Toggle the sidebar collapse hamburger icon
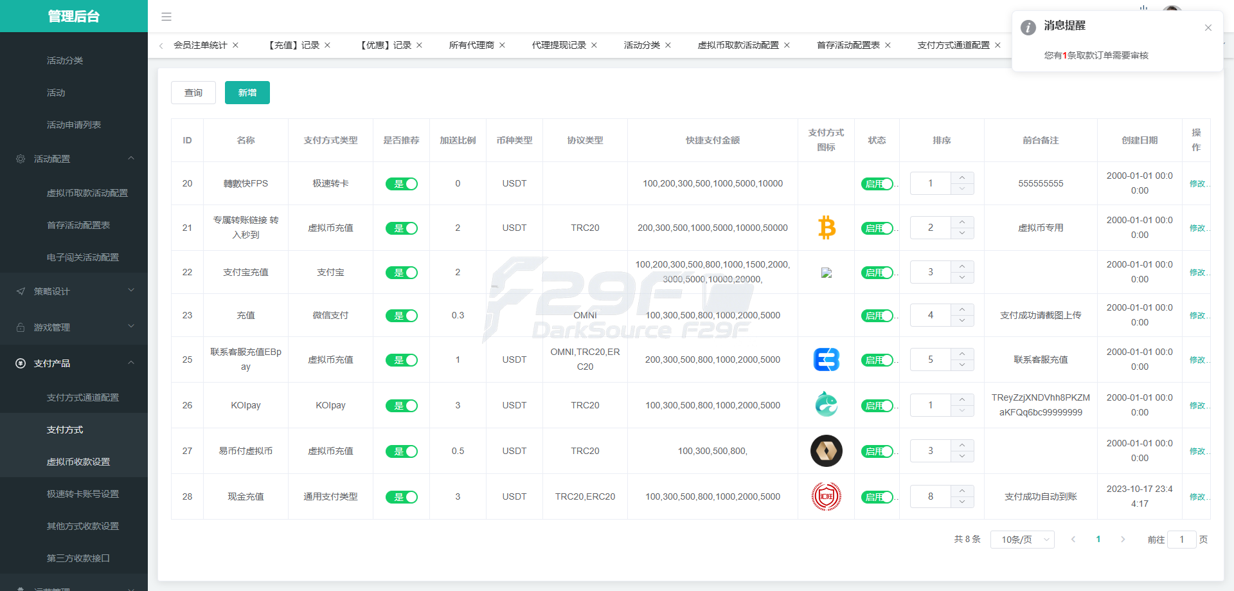Image resolution: width=1234 pixels, height=591 pixels. tap(166, 17)
